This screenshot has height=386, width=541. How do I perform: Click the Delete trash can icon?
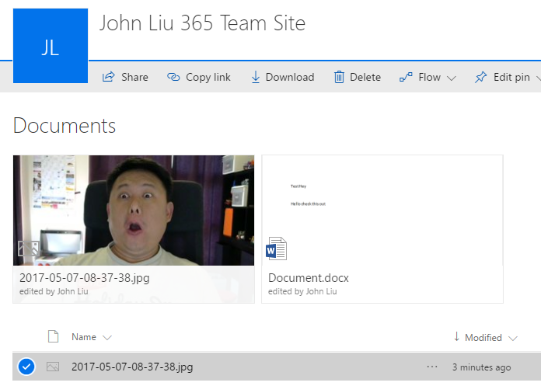click(339, 77)
